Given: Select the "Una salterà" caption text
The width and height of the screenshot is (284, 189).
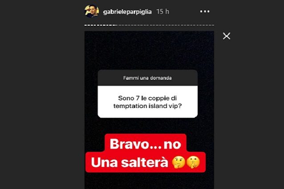Looking at the screenshot, I should tap(130, 162).
